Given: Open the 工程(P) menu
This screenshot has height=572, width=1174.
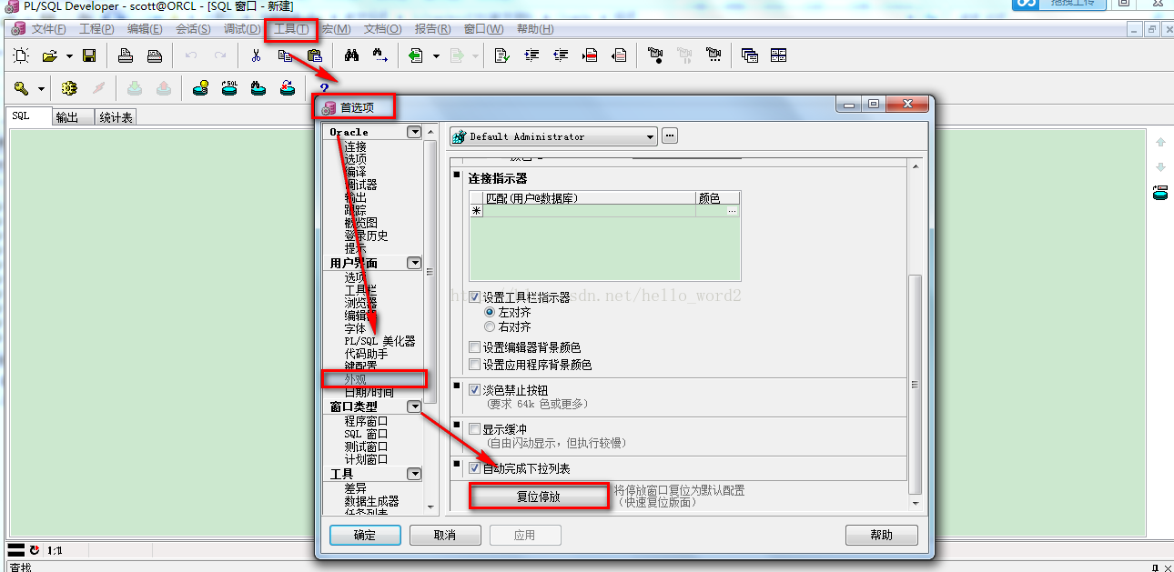Looking at the screenshot, I should (x=96, y=29).
